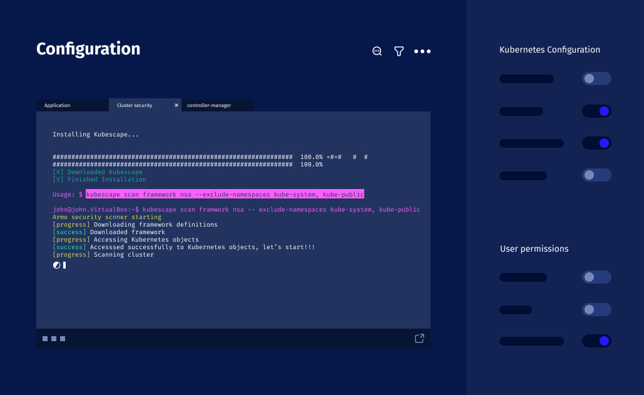Click the three squares in terminal footer
The width and height of the screenshot is (644, 395).
coord(54,339)
